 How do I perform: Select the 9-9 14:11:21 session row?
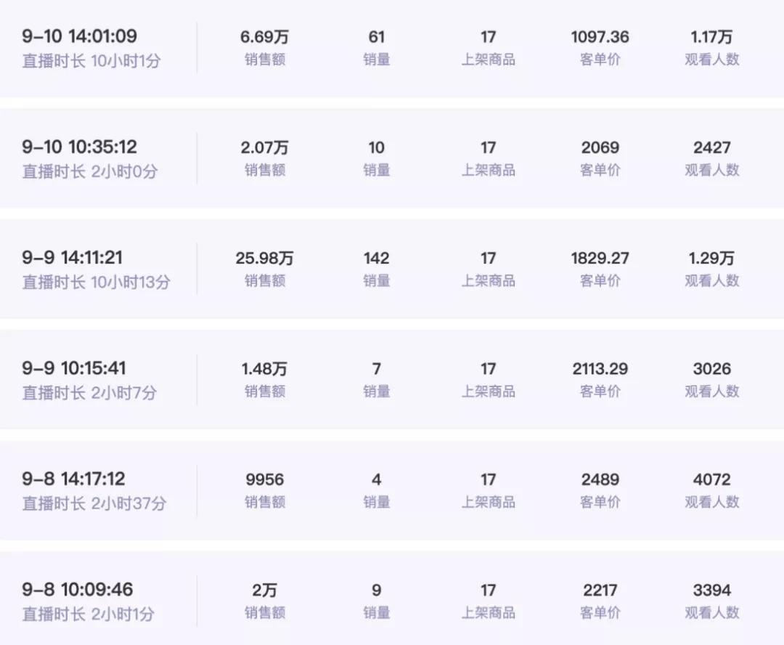[x=71, y=258]
